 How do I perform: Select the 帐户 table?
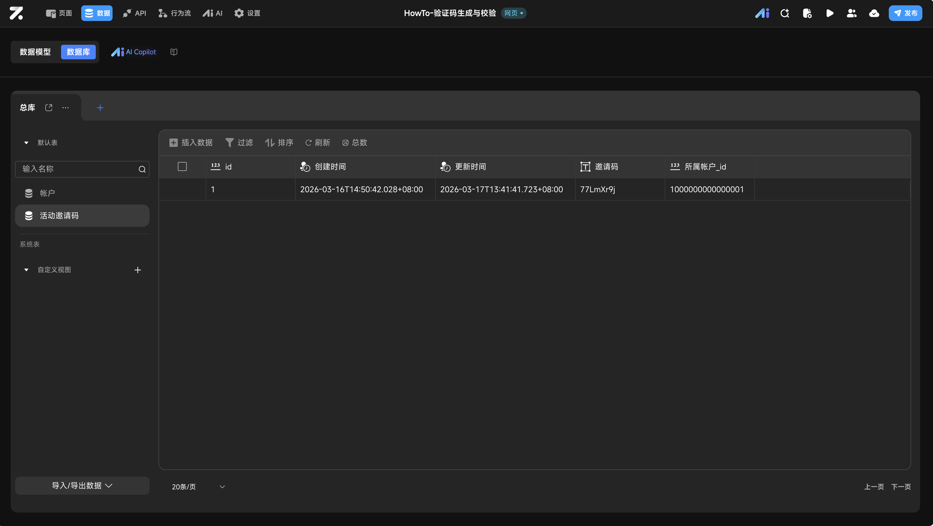47,193
